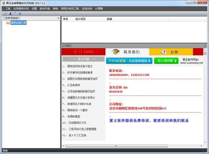Click the horizontal scrollbar right arrow

pos(201,146)
